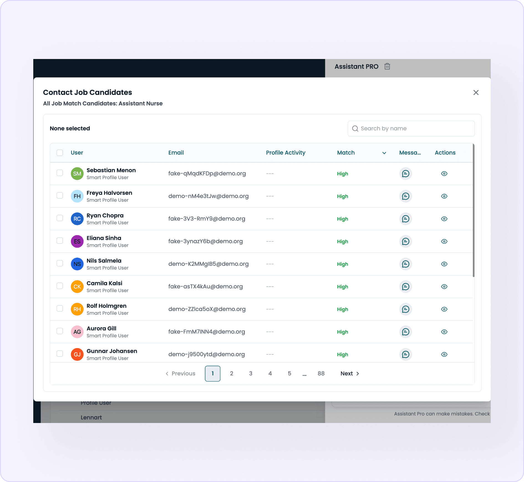Jump to last page 88

[321, 373]
